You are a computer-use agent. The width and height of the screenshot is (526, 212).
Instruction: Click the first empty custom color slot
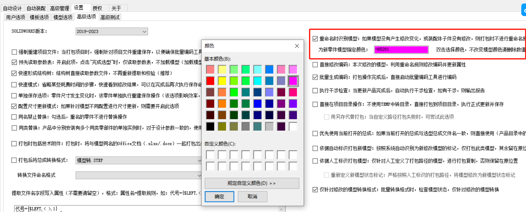click(210, 155)
